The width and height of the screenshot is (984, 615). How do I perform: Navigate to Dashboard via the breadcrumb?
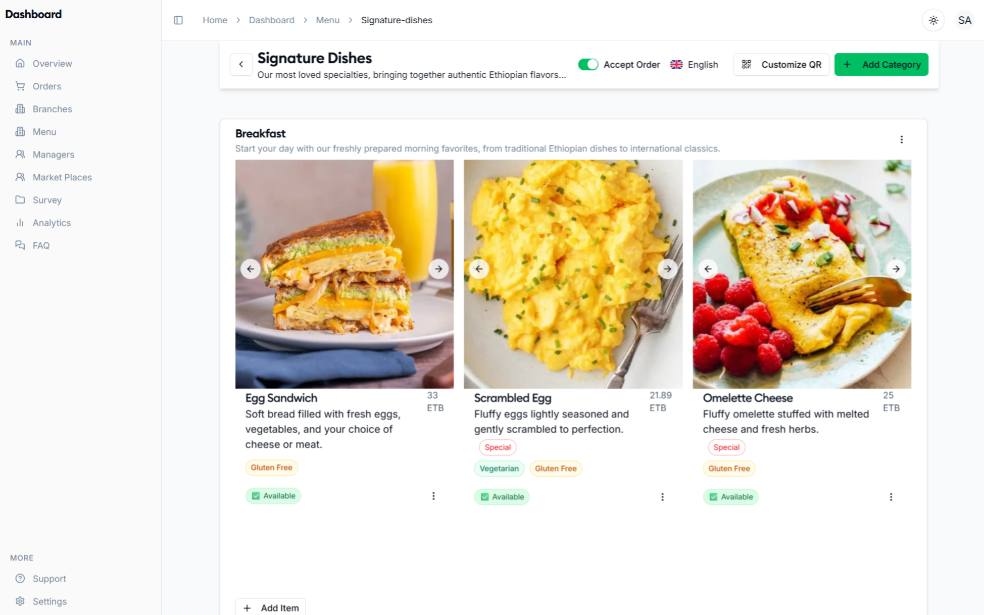coord(272,20)
